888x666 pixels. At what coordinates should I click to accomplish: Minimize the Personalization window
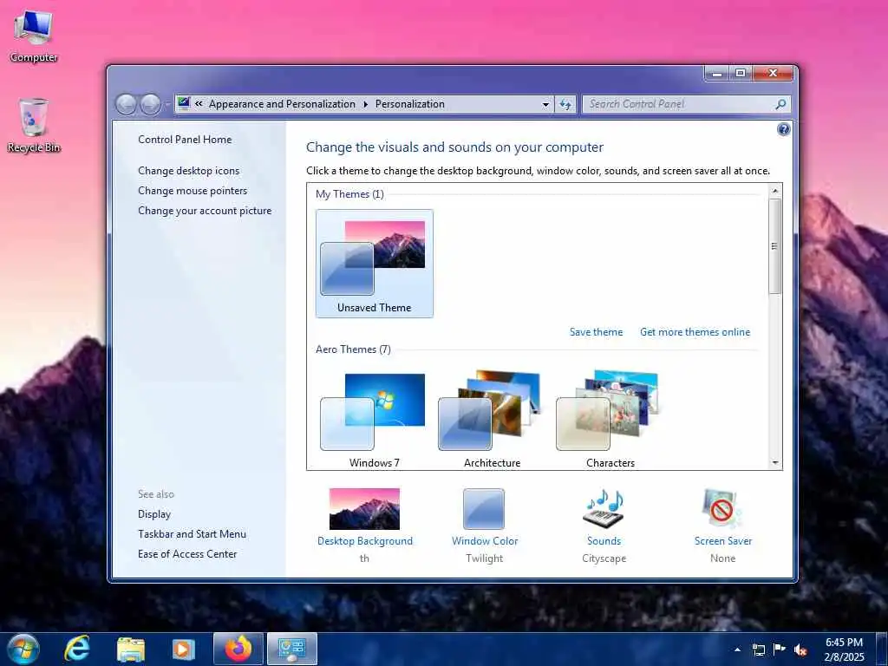click(x=717, y=73)
